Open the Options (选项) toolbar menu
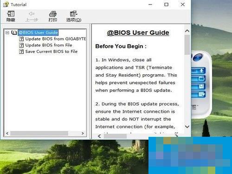Screen dimensions: 232x174 [74, 16]
